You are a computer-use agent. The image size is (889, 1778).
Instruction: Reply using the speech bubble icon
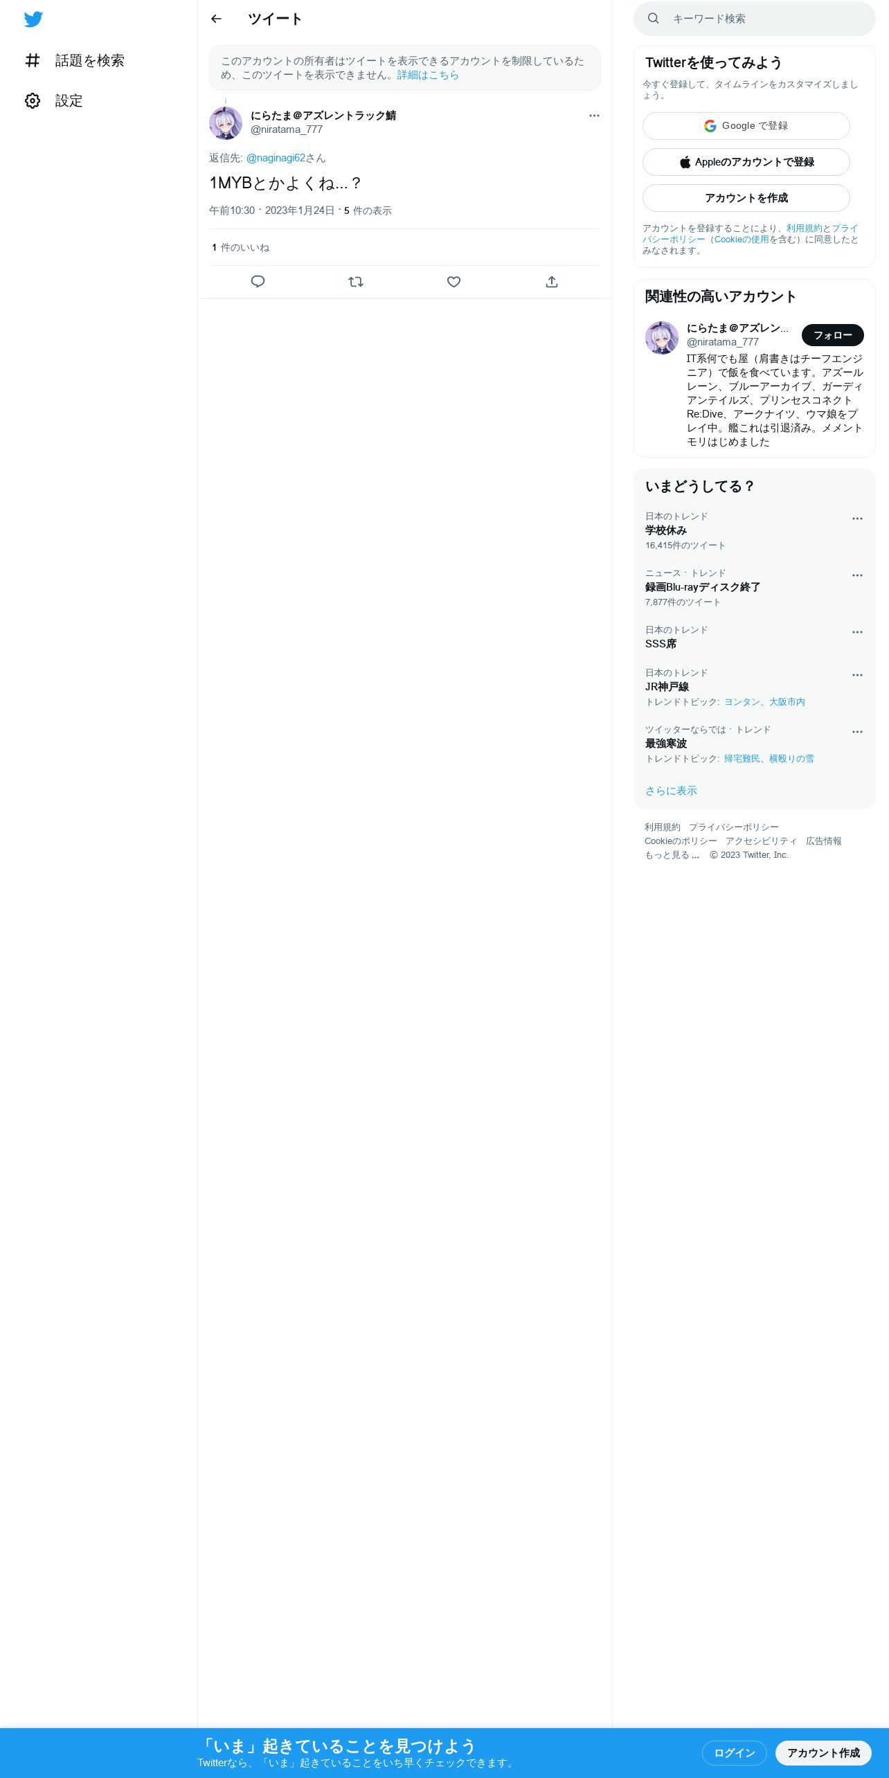[258, 282]
